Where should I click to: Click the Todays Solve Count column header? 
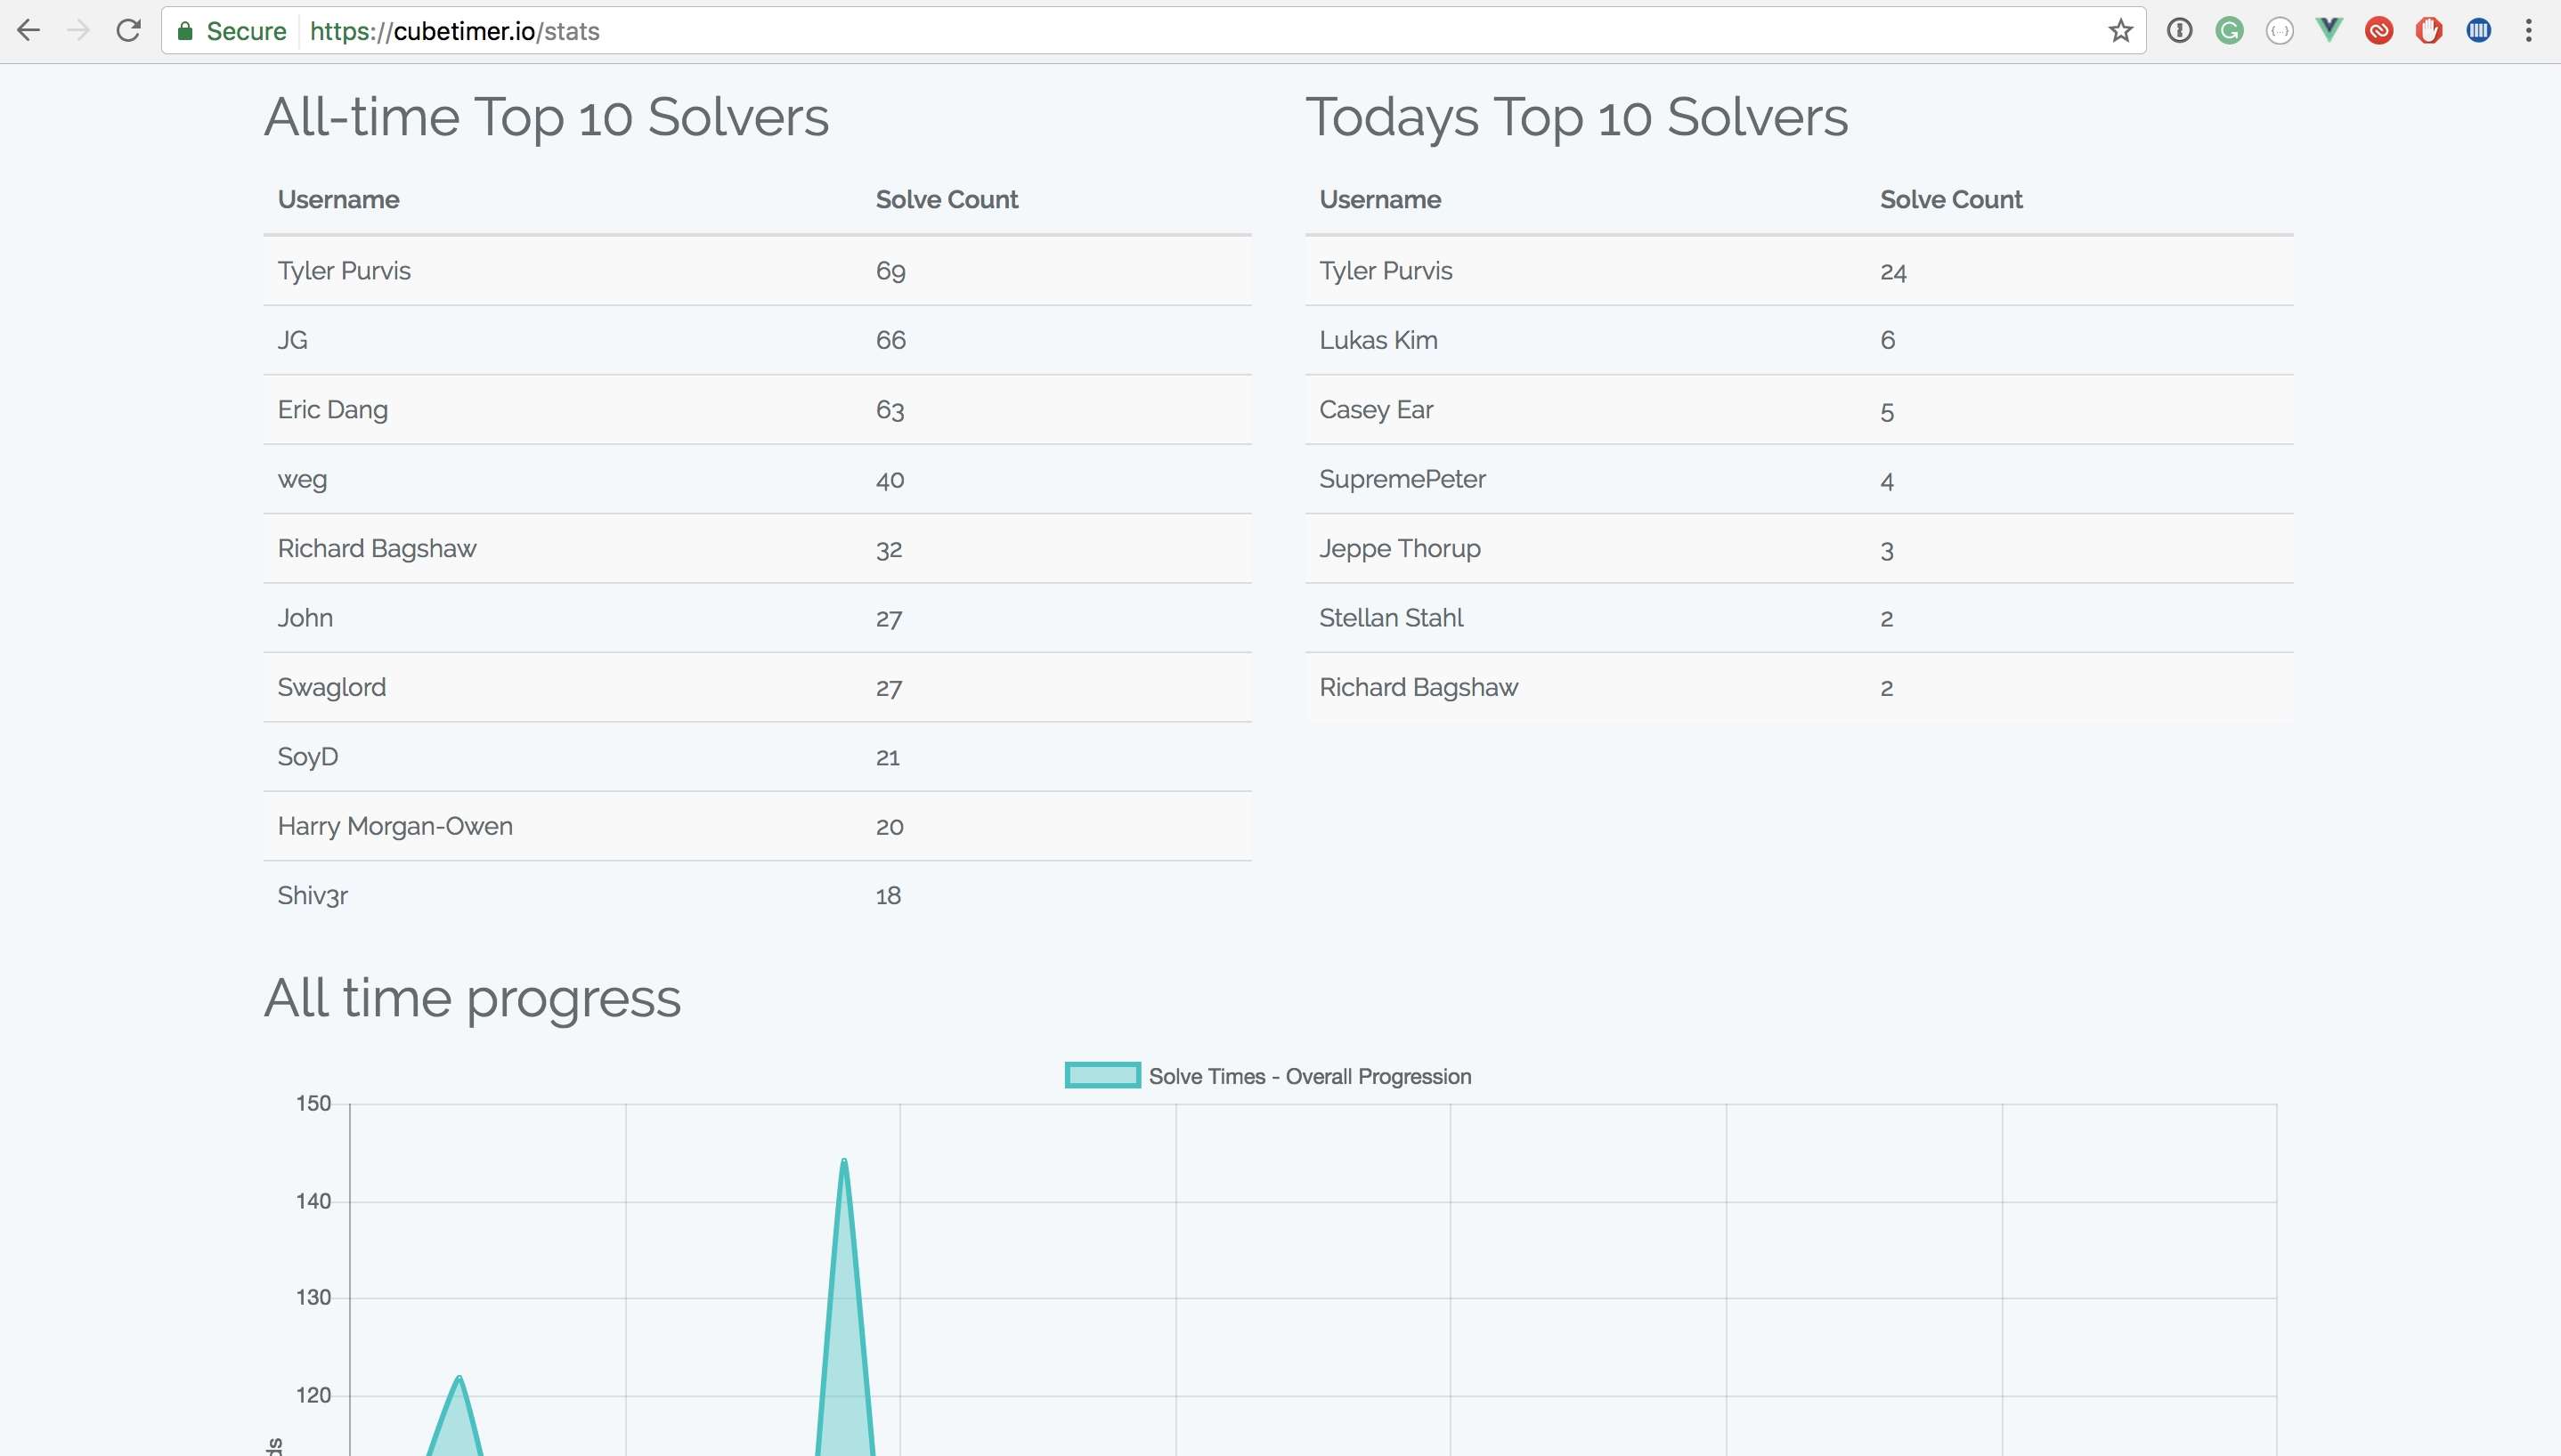(x=1950, y=199)
